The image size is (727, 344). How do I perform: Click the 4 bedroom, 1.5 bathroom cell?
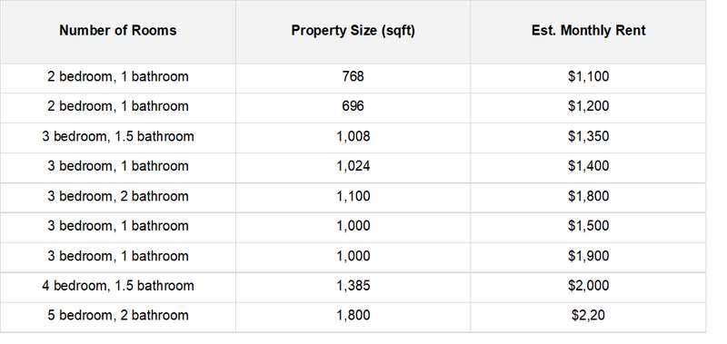coord(118,286)
